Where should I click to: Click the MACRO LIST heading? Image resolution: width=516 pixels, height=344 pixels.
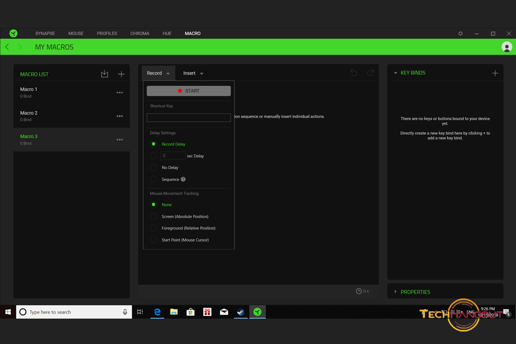pyautogui.click(x=34, y=74)
